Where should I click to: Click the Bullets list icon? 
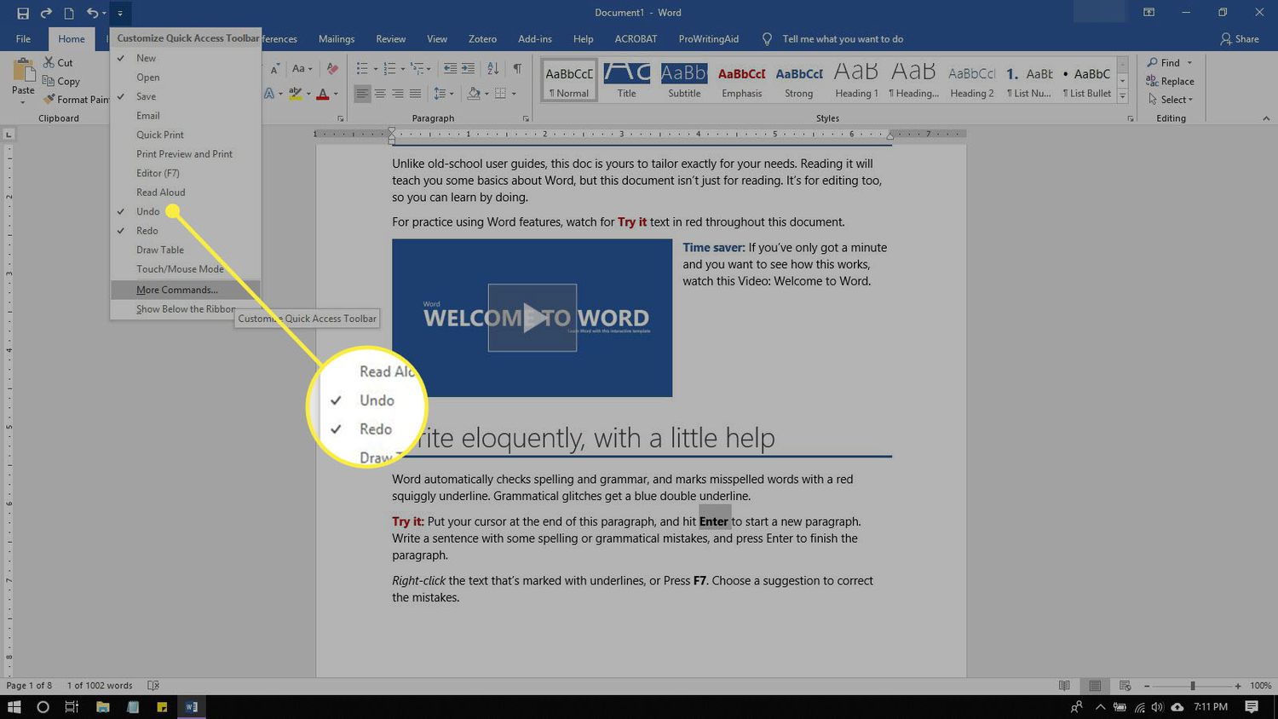coord(362,69)
